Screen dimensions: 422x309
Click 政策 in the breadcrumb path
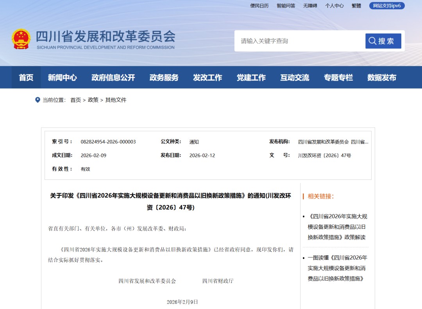[x=93, y=100]
